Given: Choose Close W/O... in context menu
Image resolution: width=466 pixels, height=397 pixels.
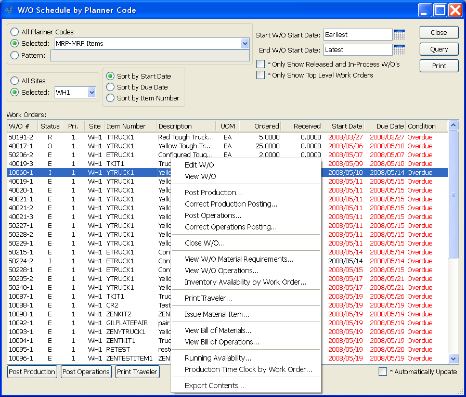Looking at the screenshot, I should tap(204, 243).
